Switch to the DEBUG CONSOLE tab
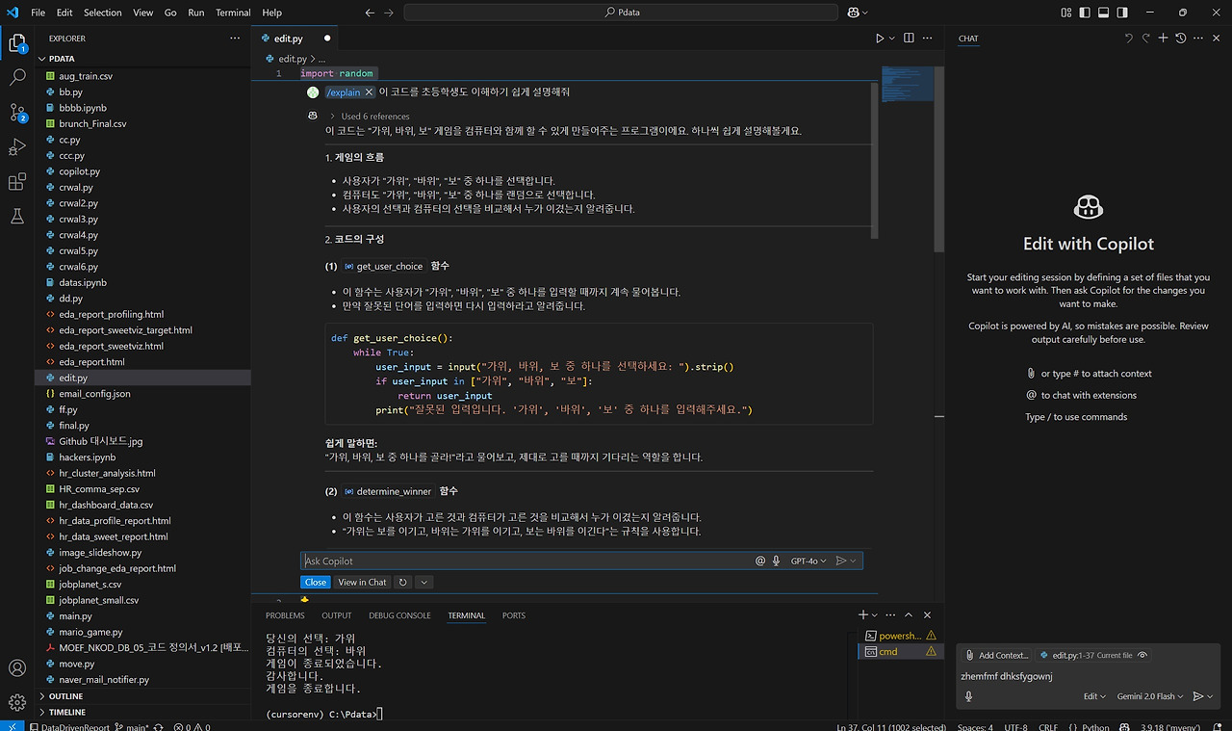 point(399,614)
